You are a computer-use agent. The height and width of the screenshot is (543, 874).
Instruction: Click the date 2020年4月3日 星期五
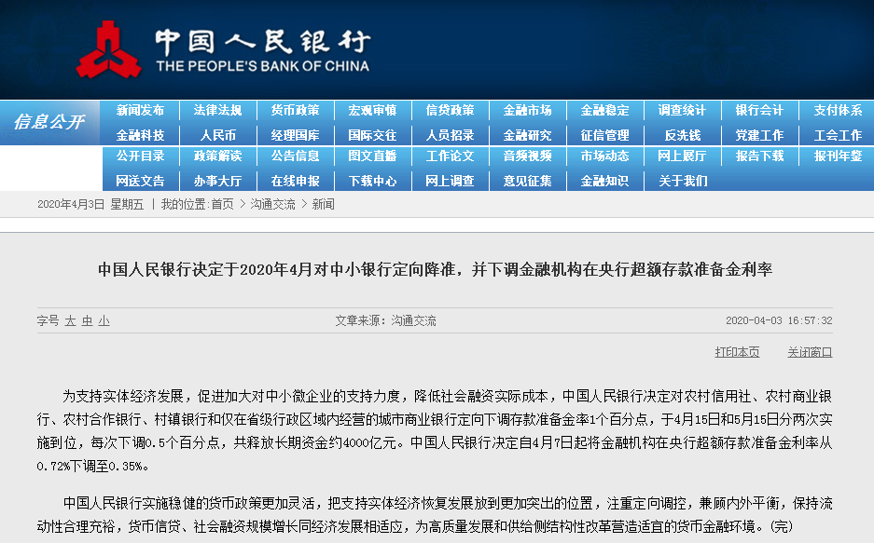click(x=90, y=204)
